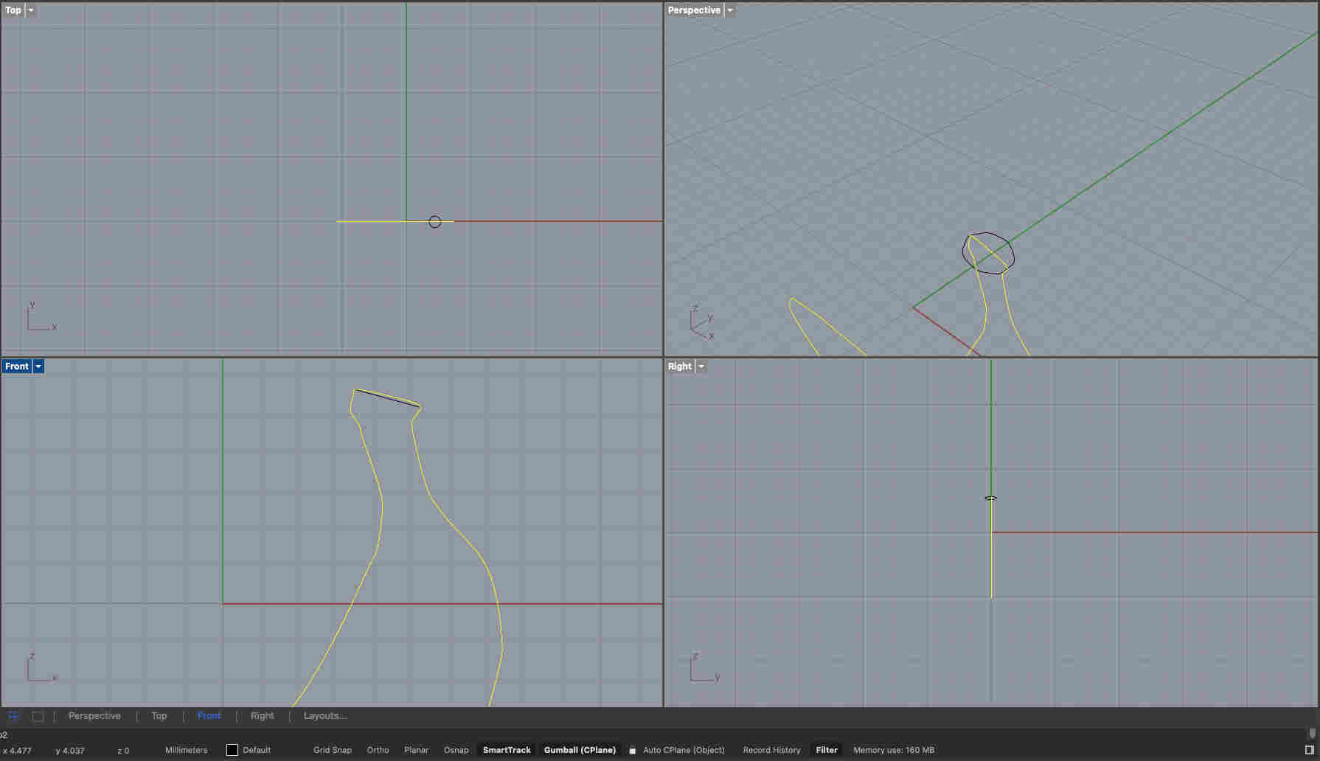Click the Default layer color swatch
This screenshot has width=1320, height=761.
(x=232, y=750)
